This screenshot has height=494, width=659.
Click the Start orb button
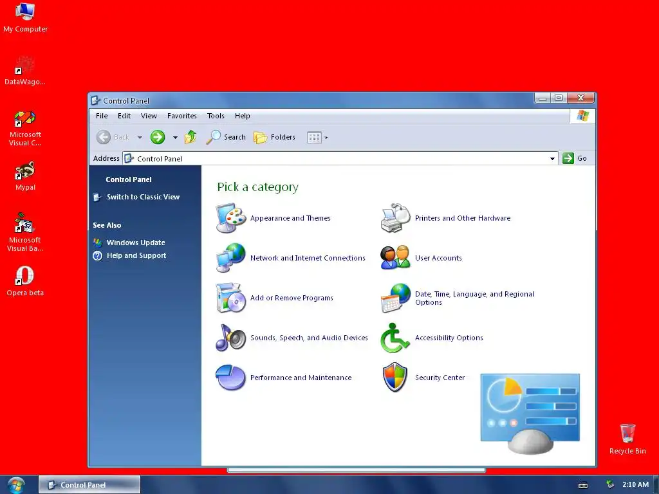click(x=16, y=486)
